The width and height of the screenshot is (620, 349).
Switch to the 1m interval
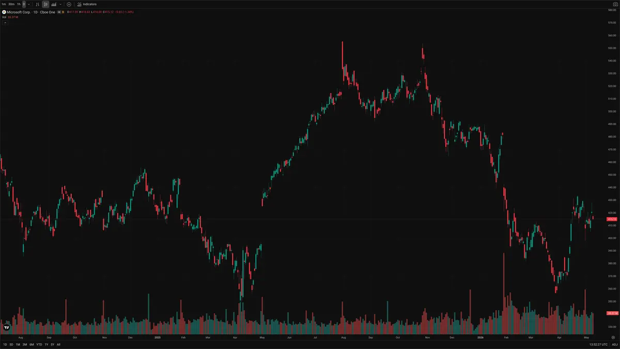4,4
